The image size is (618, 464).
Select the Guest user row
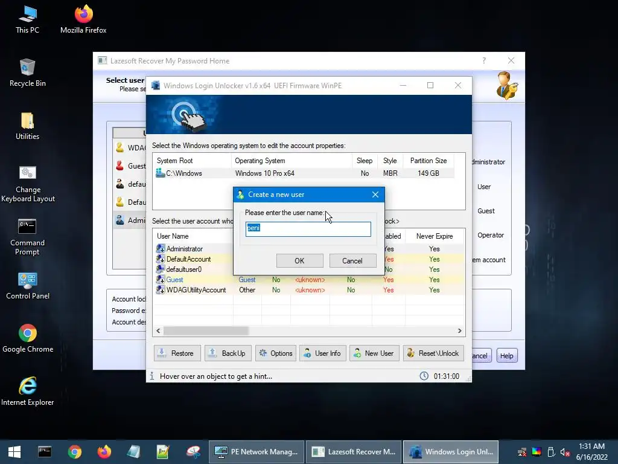(309, 280)
